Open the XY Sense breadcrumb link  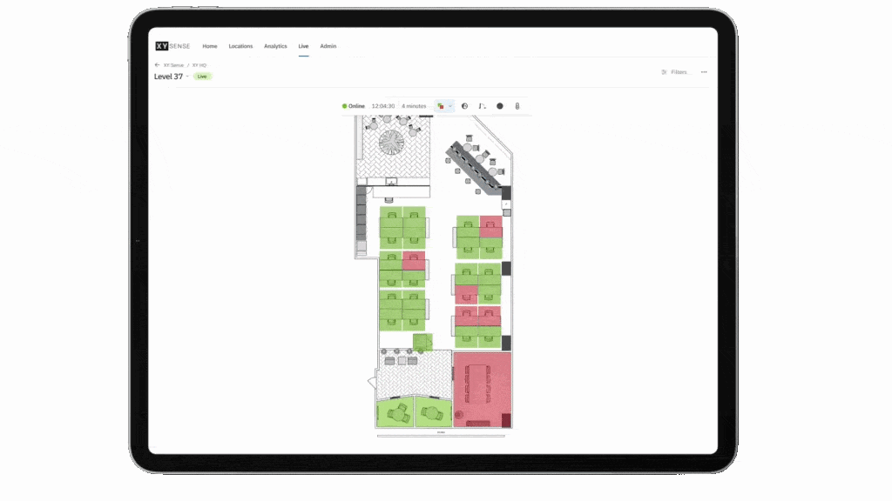click(x=173, y=65)
